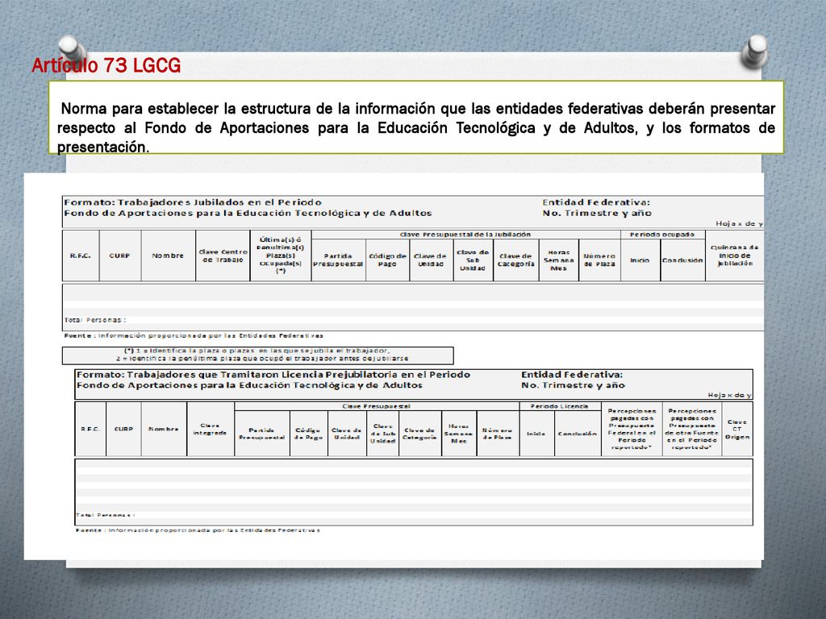826x619 pixels.
Task: Click "Total Personas:" in the Licencia Prejubilatoria table
Action: click(106, 515)
